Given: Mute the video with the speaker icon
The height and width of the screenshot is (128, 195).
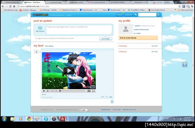Looking at the screenshot, I should click(x=48, y=91).
